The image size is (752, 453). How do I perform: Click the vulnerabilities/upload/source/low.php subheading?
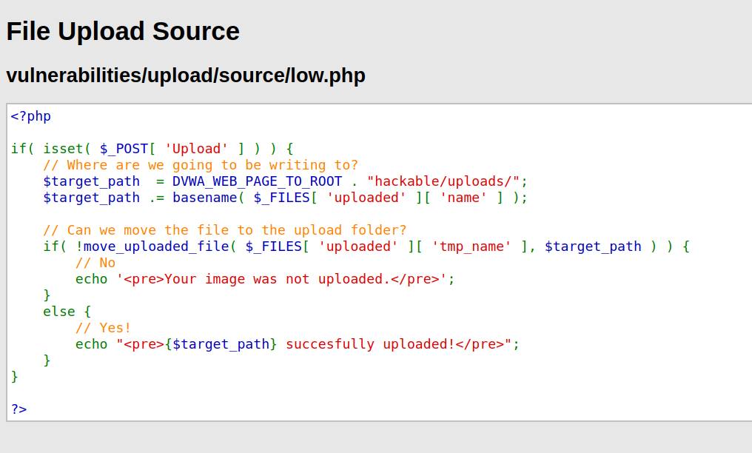186,75
